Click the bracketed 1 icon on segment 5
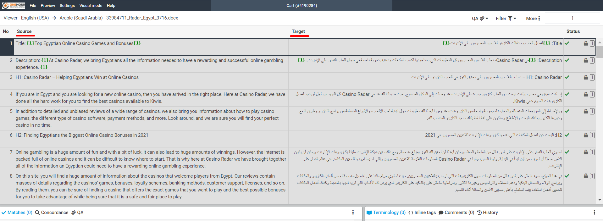 592,111
